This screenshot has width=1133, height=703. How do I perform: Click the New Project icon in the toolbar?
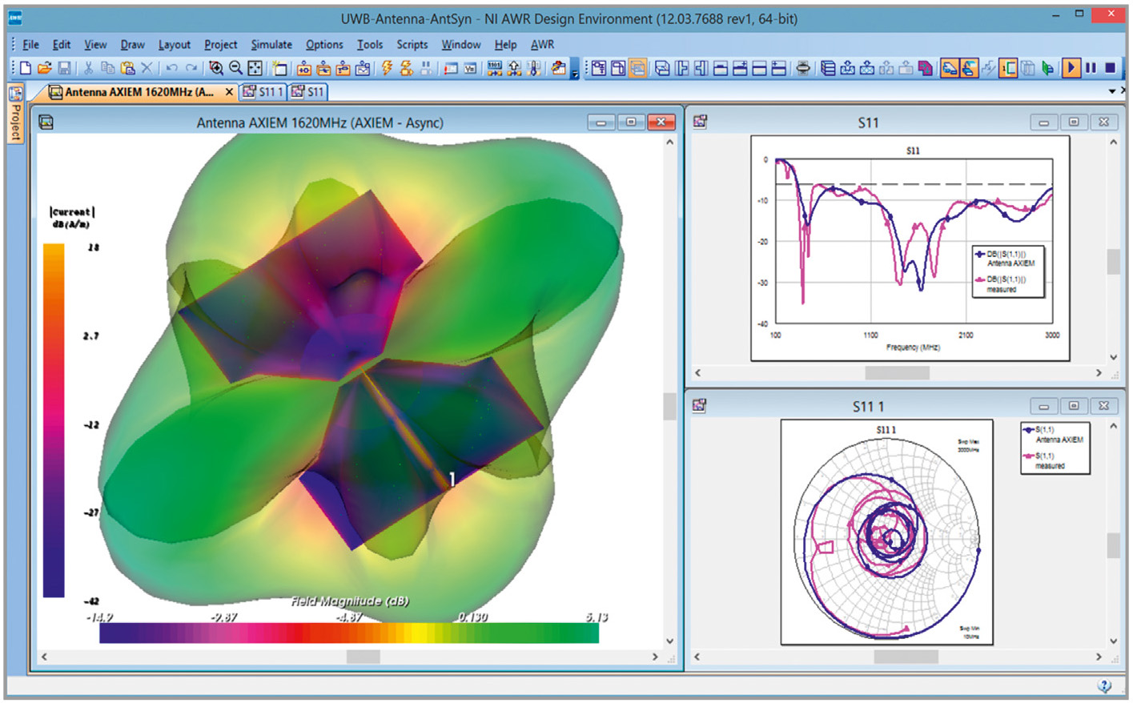pos(26,69)
